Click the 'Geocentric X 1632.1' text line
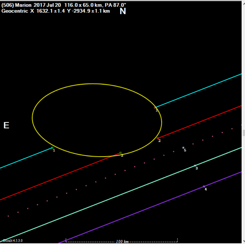Image resolution: width=245 pixels, height=244 pixels. coord(55,11)
